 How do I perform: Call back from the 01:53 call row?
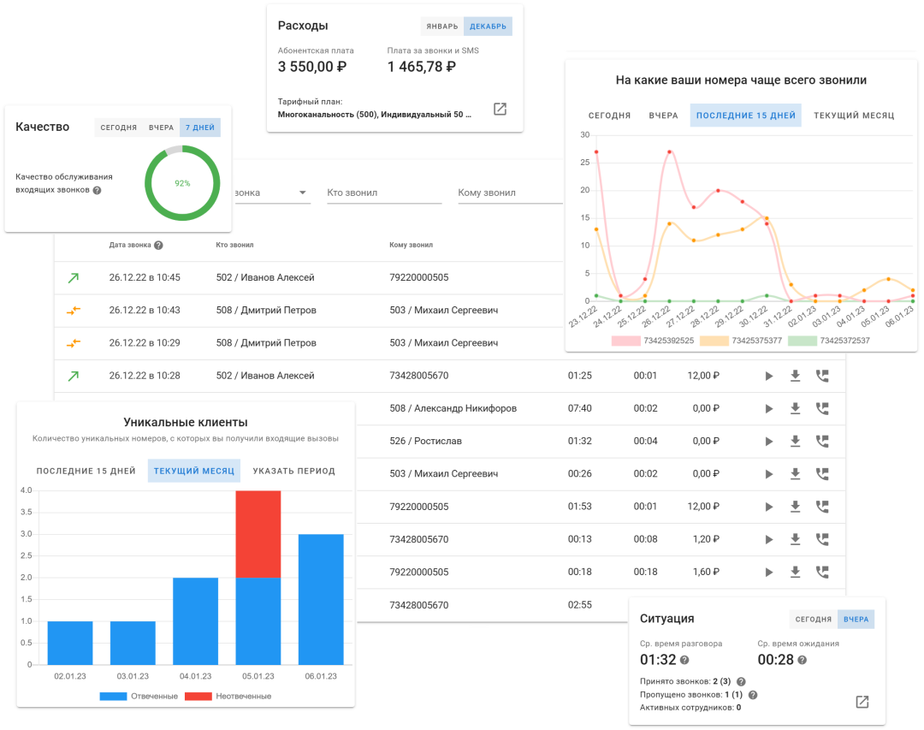pyautogui.click(x=822, y=507)
